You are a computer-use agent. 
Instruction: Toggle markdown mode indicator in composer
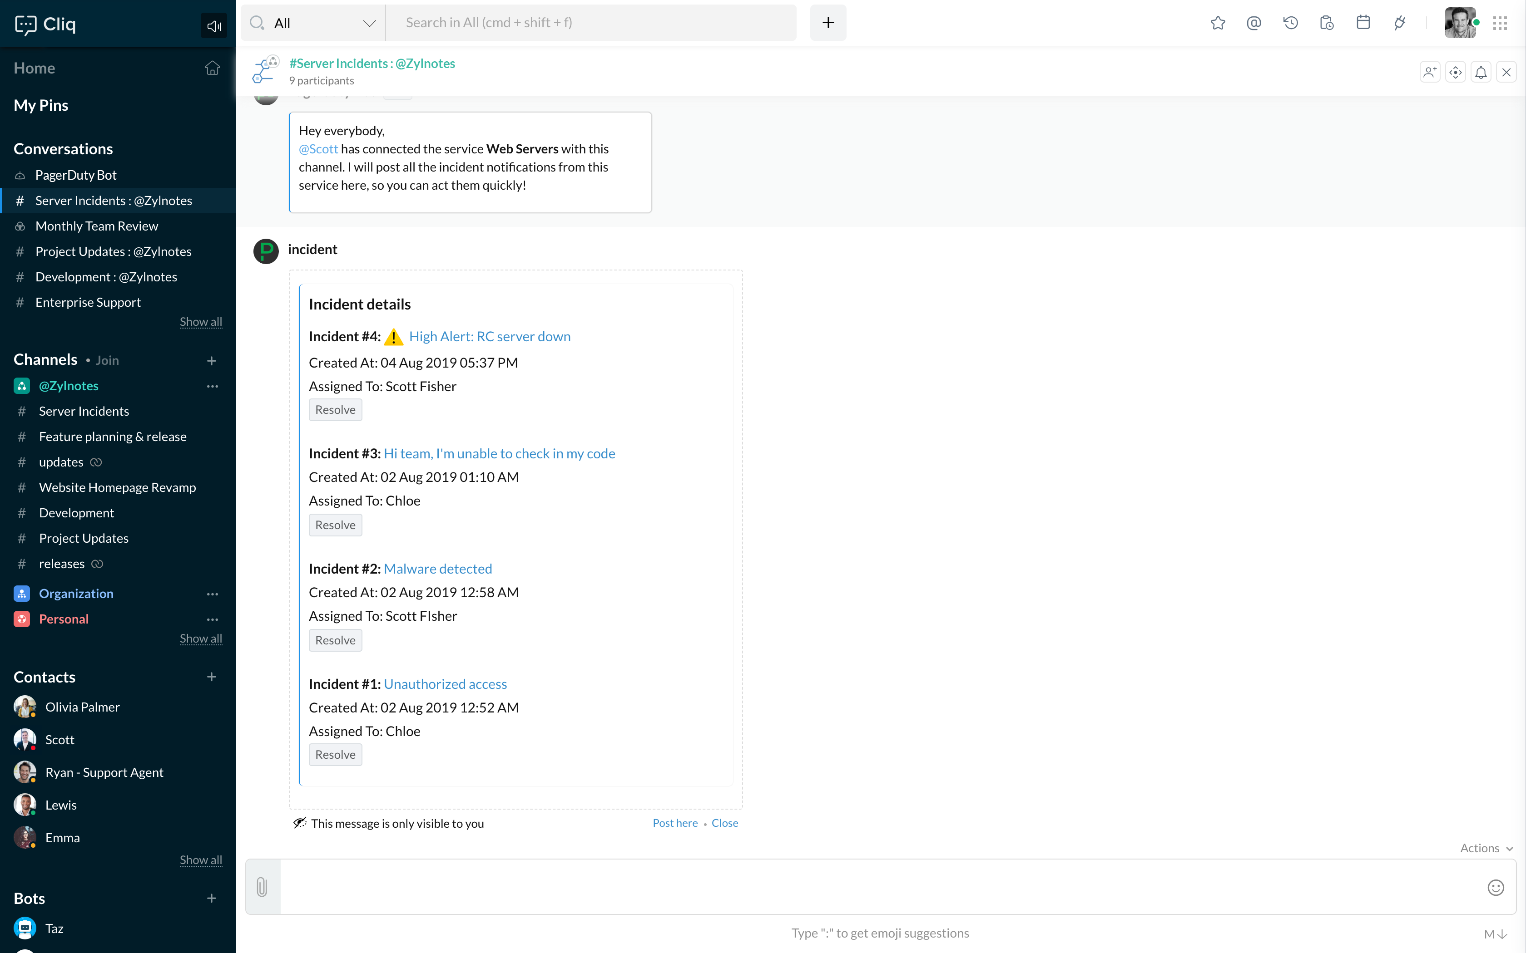(x=1495, y=934)
